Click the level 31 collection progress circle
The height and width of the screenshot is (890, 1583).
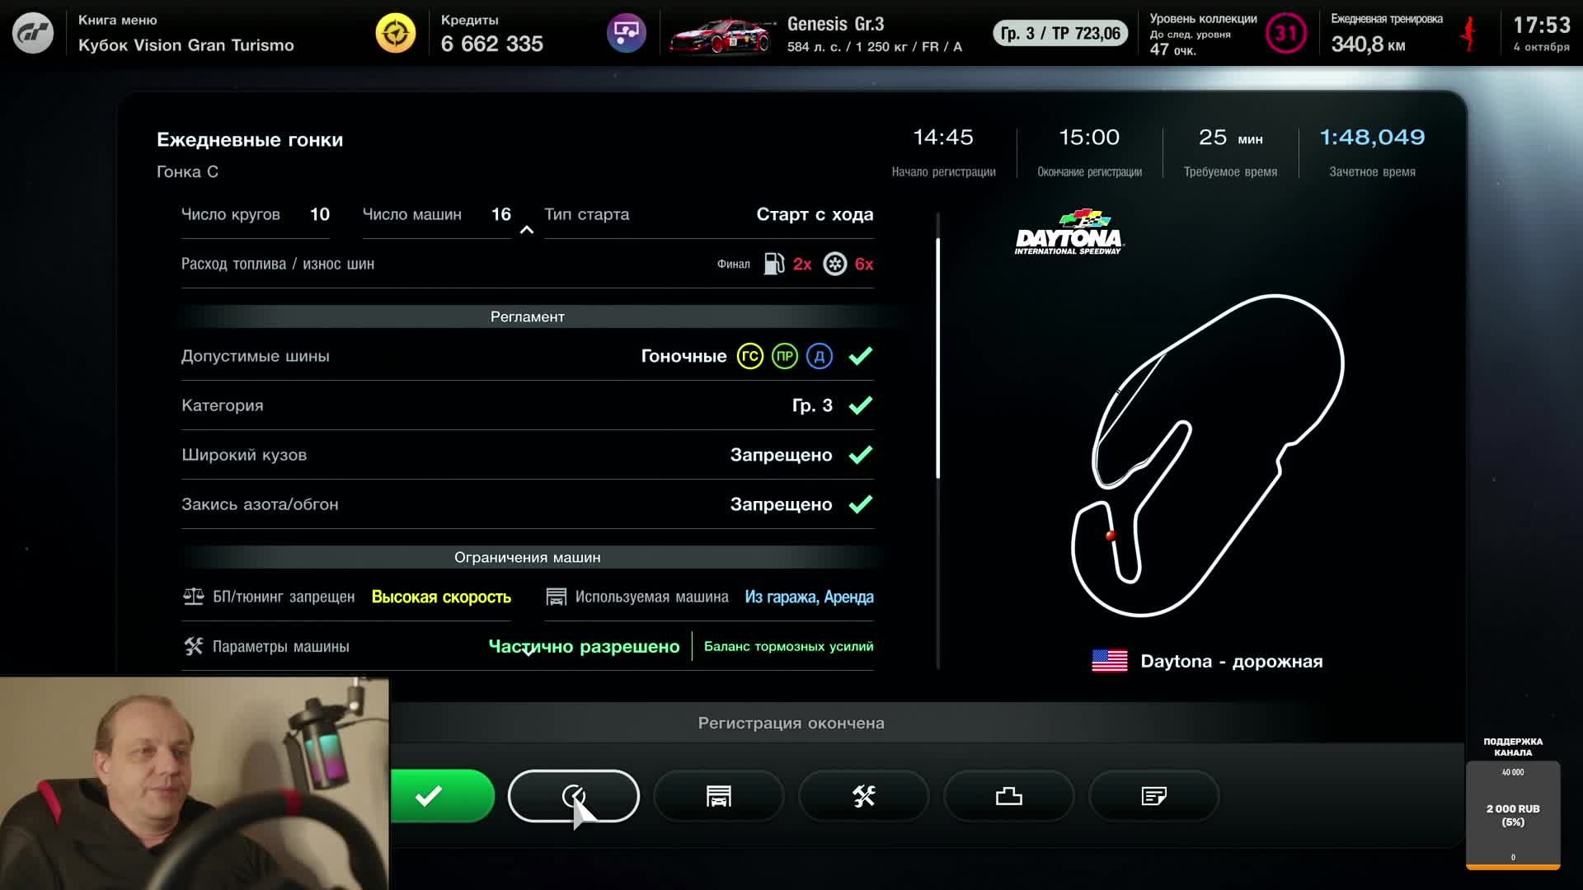(x=1286, y=34)
